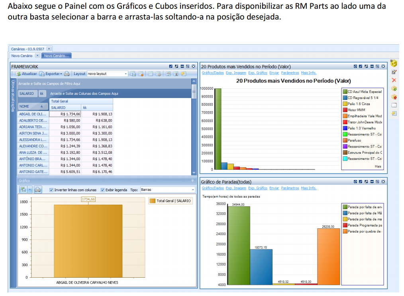Viewport: 404px width, 296px height.
Task: Open the novo layout combo box
Action: point(108,74)
